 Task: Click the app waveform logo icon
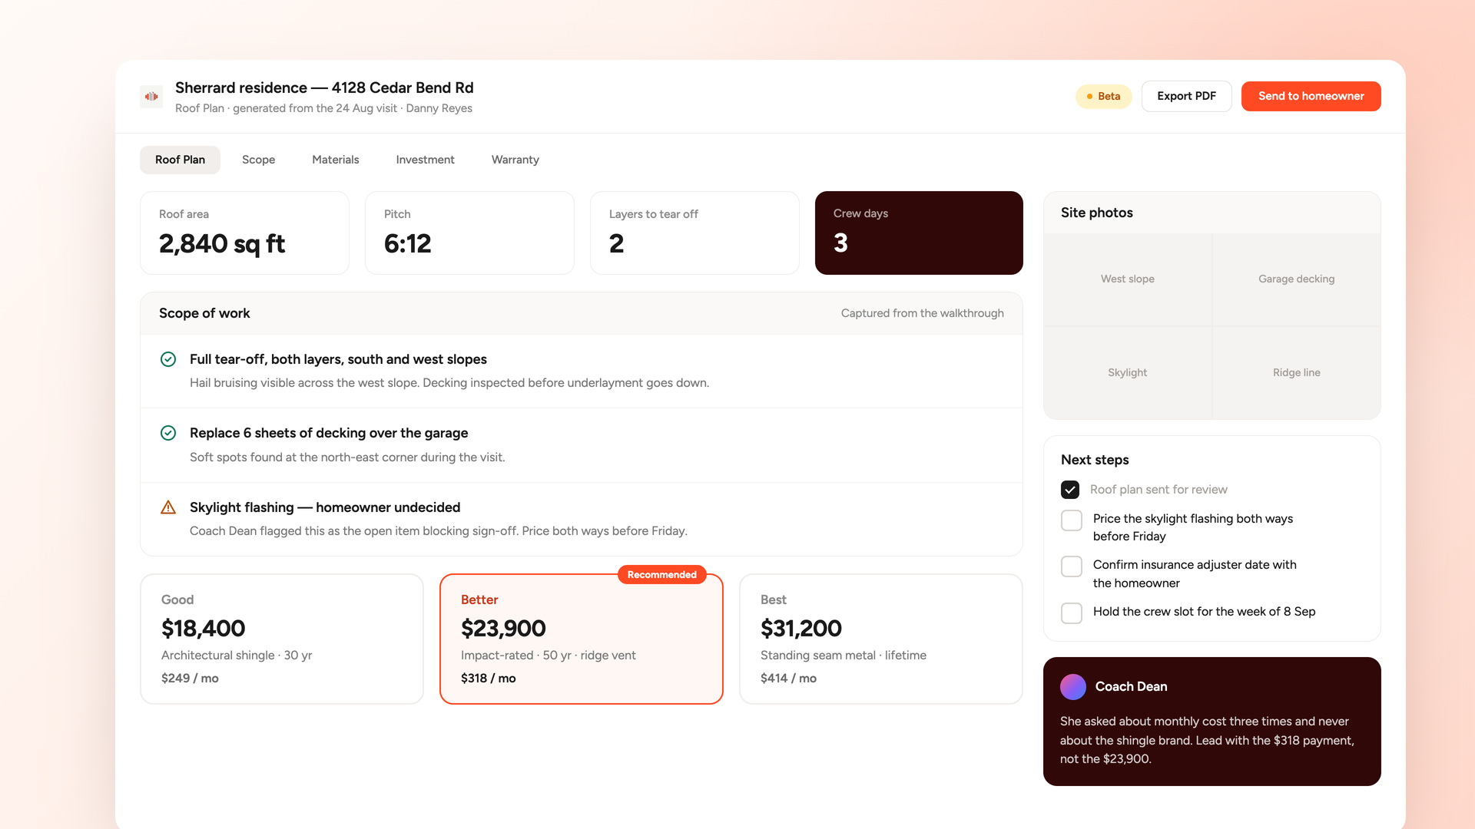(151, 97)
